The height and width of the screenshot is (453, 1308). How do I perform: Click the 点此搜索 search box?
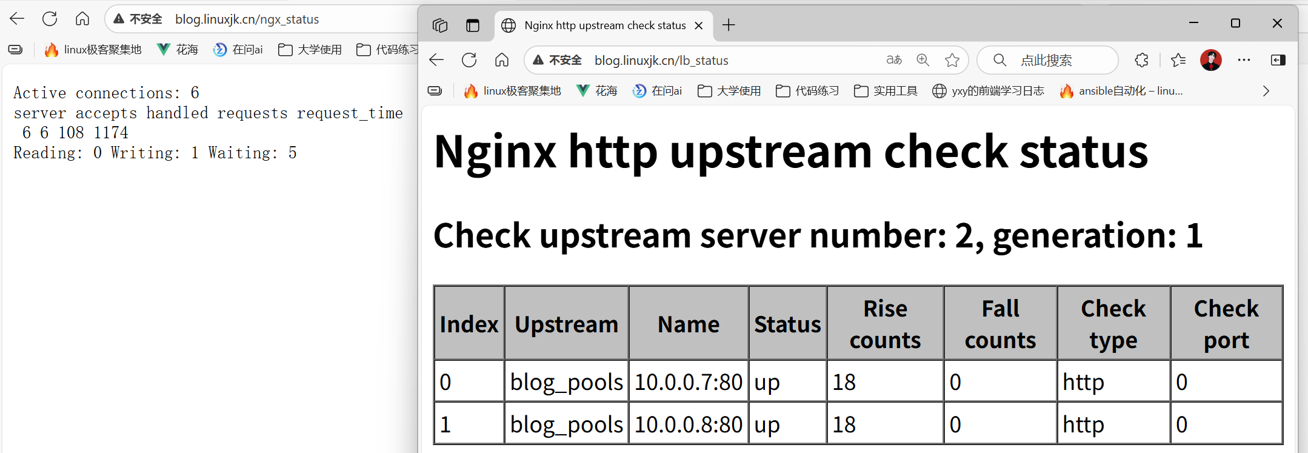(1047, 60)
